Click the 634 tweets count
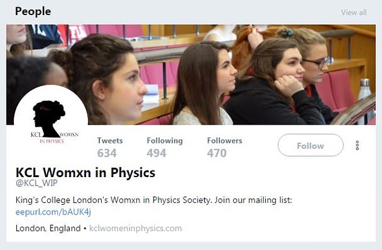This screenshot has height=250, width=382. pos(107,153)
